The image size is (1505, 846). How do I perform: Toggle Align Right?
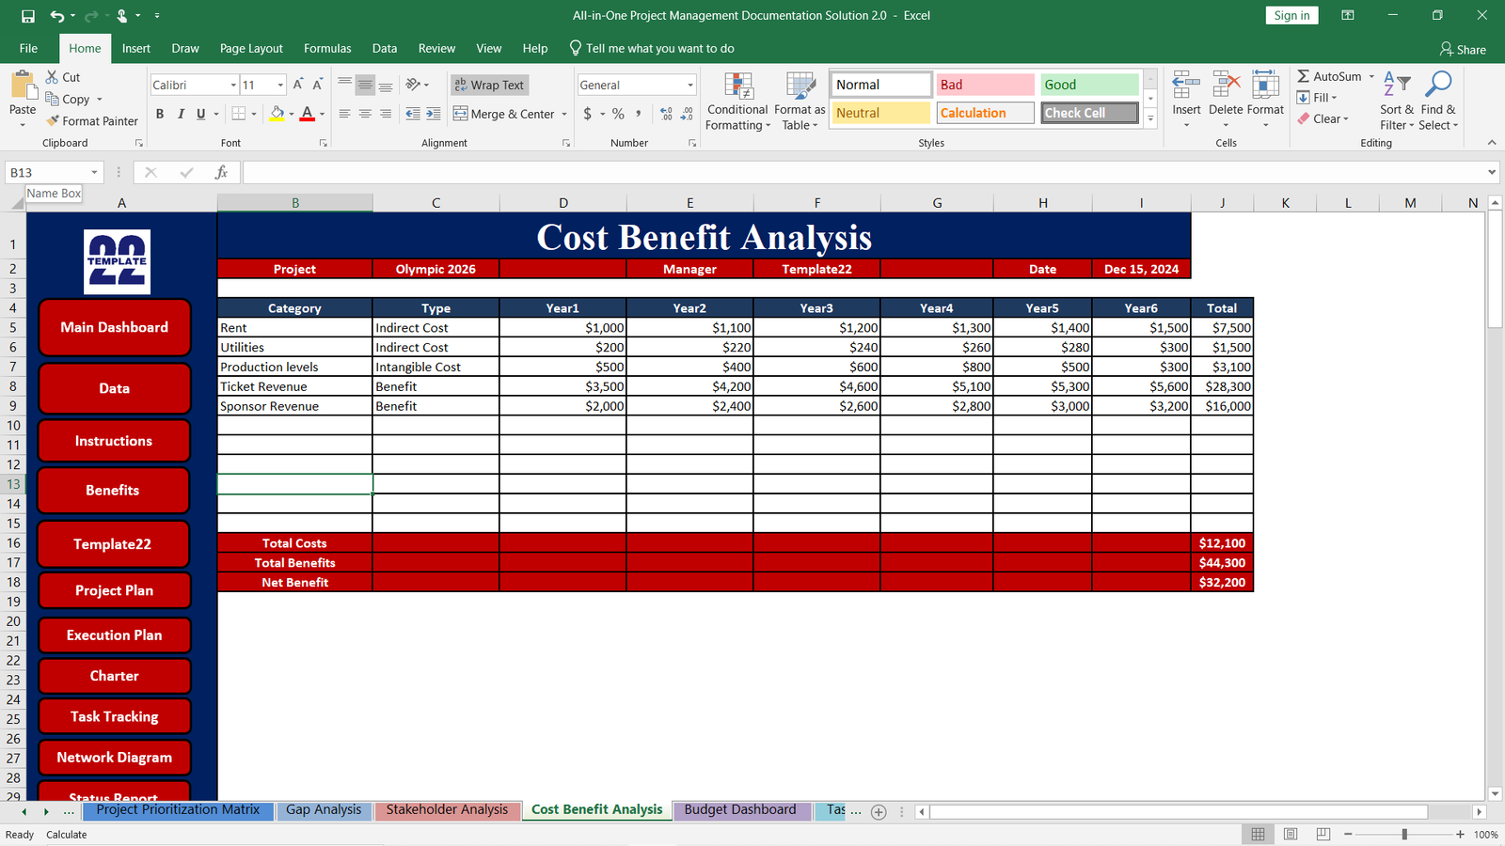pyautogui.click(x=386, y=114)
